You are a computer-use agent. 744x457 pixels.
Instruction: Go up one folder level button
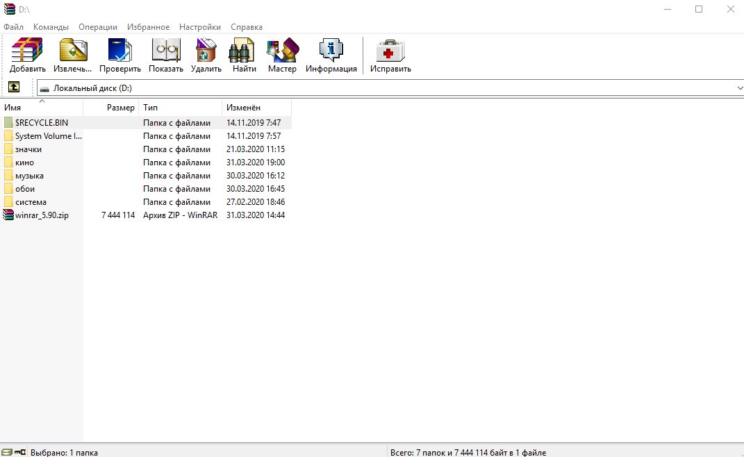click(x=14, y=87)
